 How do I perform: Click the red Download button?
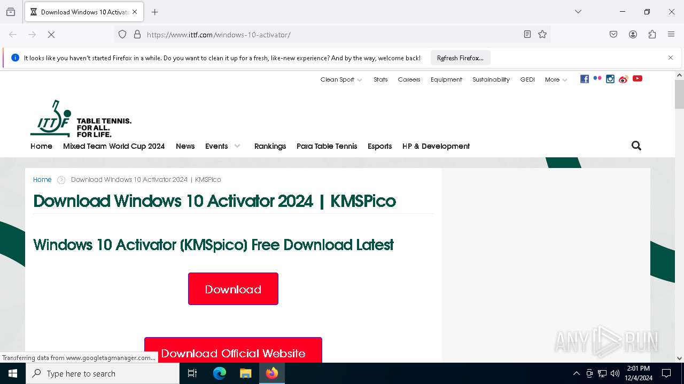233,289
